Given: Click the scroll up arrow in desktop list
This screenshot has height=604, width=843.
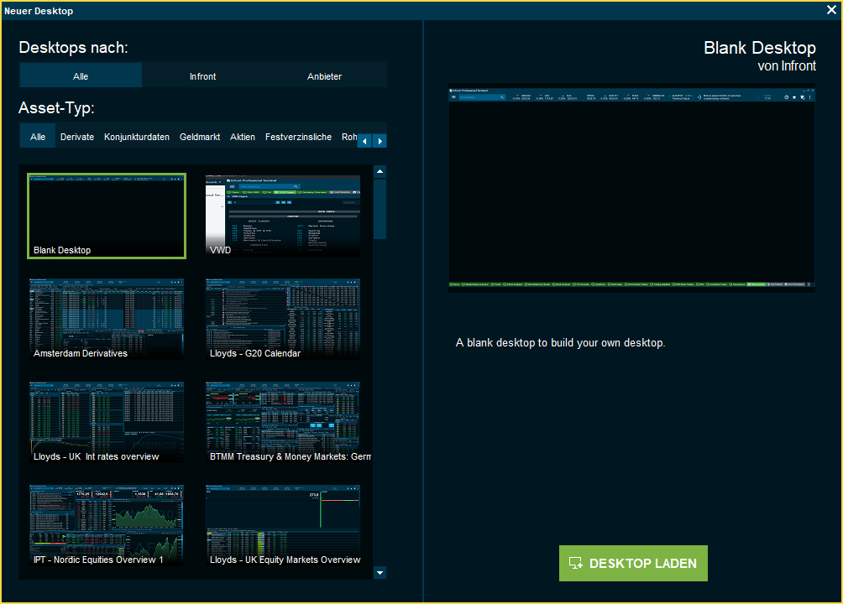Looking at the screenshot, I should (x=380, y=172).
